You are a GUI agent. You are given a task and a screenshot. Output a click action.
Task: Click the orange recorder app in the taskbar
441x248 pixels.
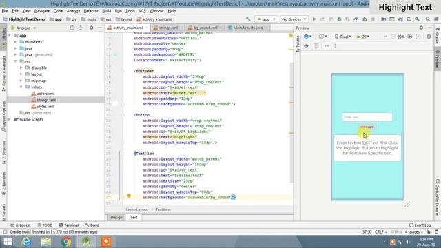click(x=106, y=242)
